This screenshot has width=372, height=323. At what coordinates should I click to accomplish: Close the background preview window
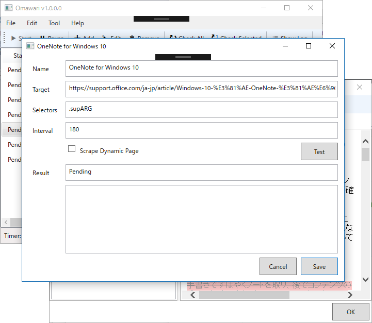click(360, 87)
